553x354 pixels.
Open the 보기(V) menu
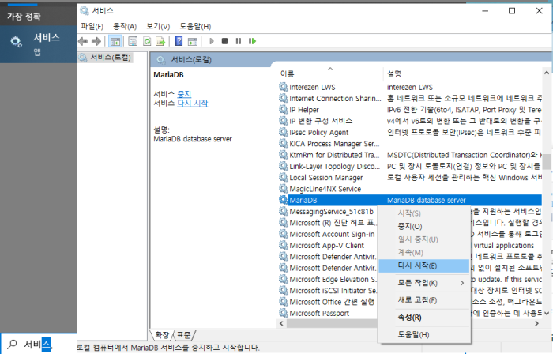pyautogui.click(x=158, y=26)
